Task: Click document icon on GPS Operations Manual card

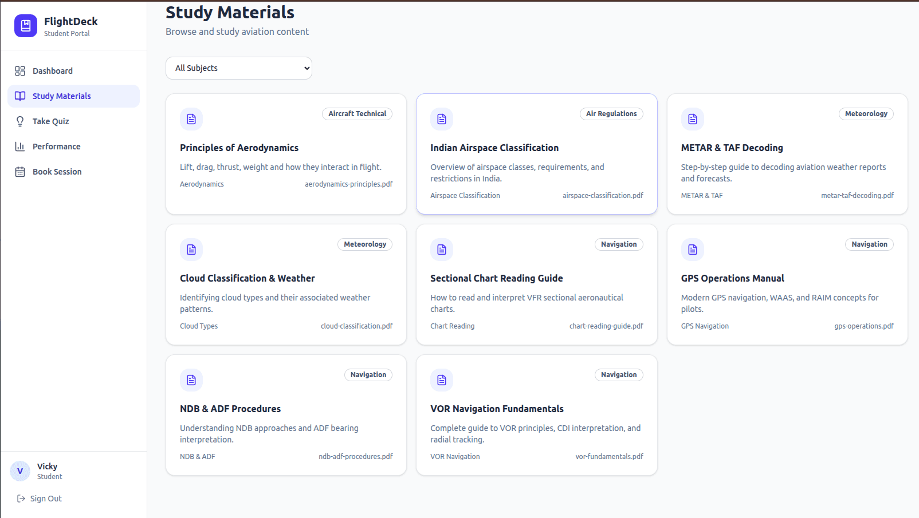Action: point(693,250)
